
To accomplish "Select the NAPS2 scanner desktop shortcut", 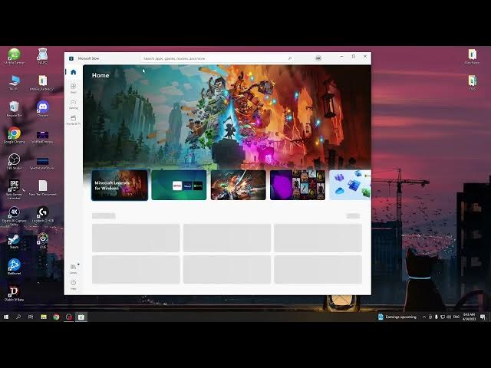I will click(43, 56).
